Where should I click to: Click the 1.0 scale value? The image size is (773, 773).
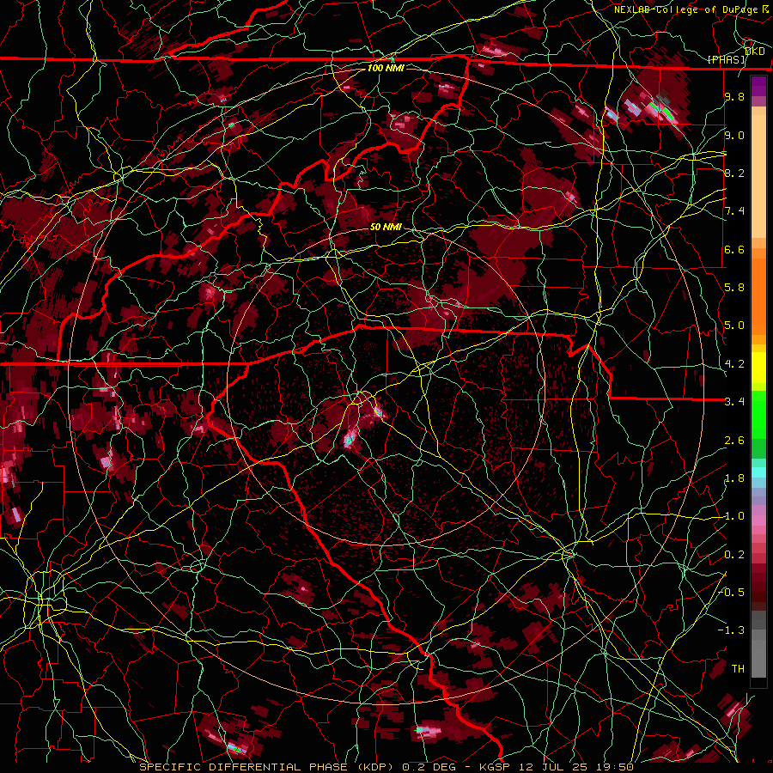[734, 516]
